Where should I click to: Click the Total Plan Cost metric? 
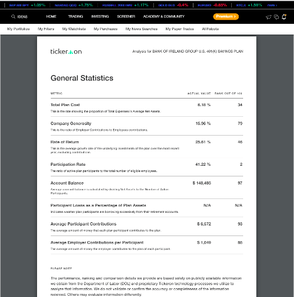tap(65, 105)
